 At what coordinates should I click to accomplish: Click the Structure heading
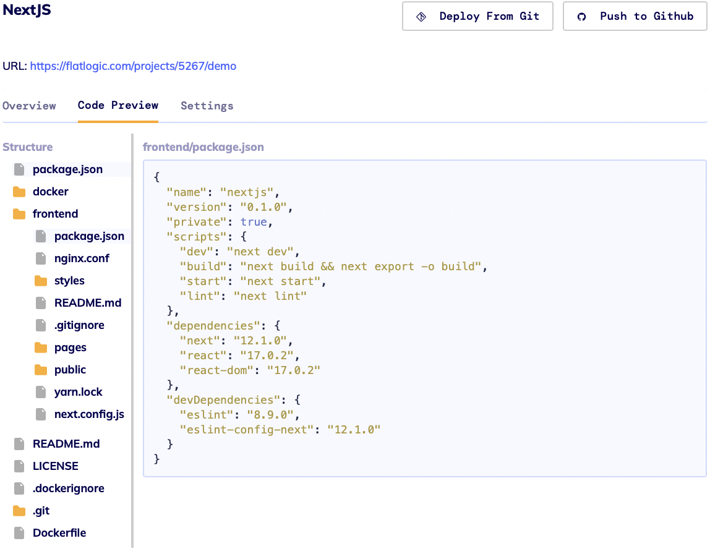click(28, 147)
